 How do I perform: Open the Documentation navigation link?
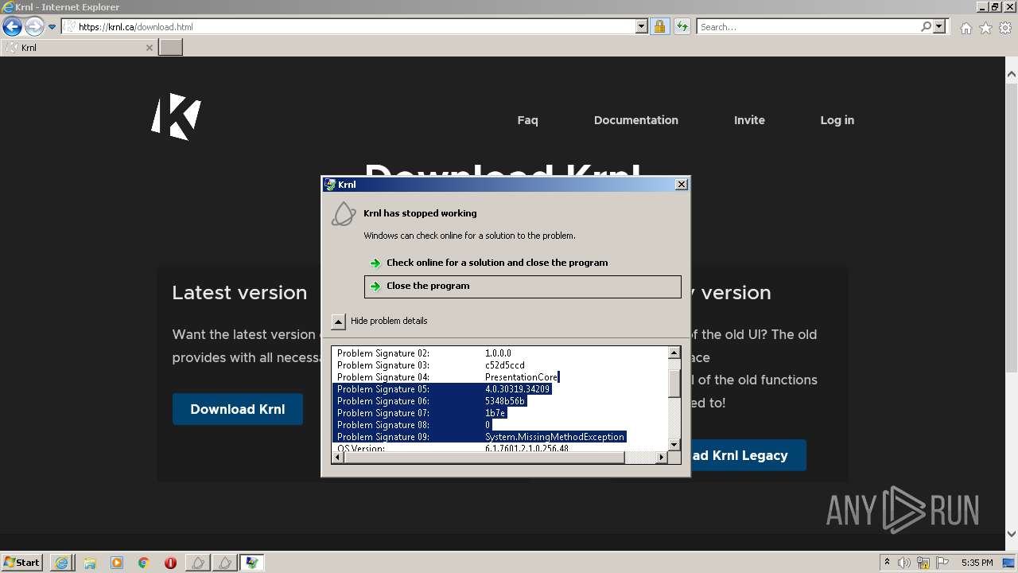(x=636, y=120)
